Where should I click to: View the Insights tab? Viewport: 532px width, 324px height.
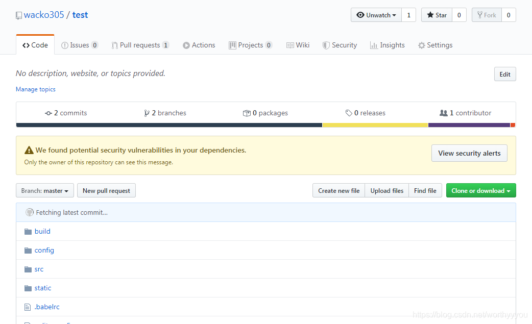388,45
